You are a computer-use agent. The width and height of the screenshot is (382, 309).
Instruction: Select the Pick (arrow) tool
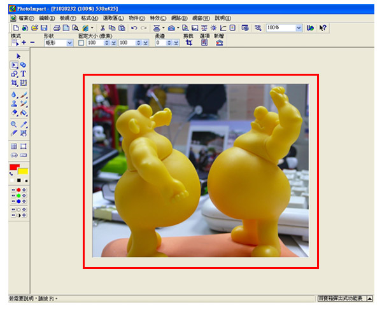pos(18,56)
